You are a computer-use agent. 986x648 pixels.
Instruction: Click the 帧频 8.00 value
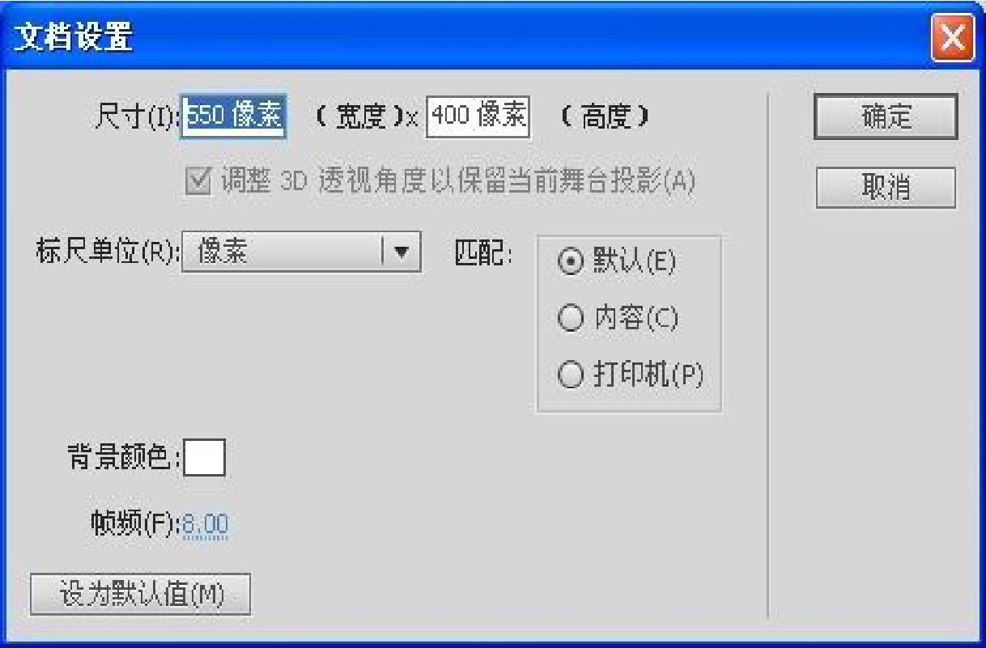coord(206,526)
